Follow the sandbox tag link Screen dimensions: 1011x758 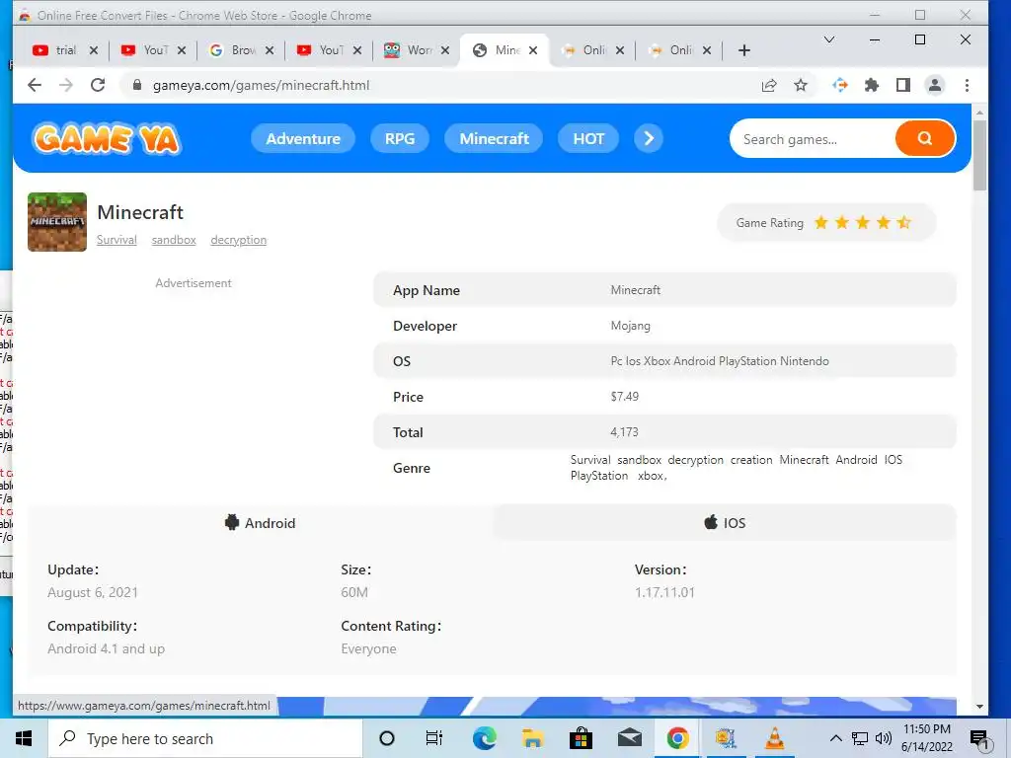pos(174,240)
